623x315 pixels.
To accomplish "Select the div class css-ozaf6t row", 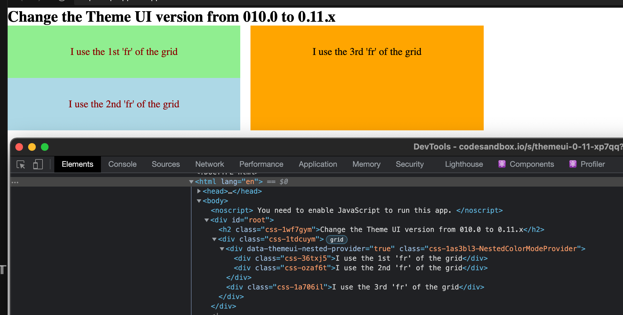I will 361,268.
